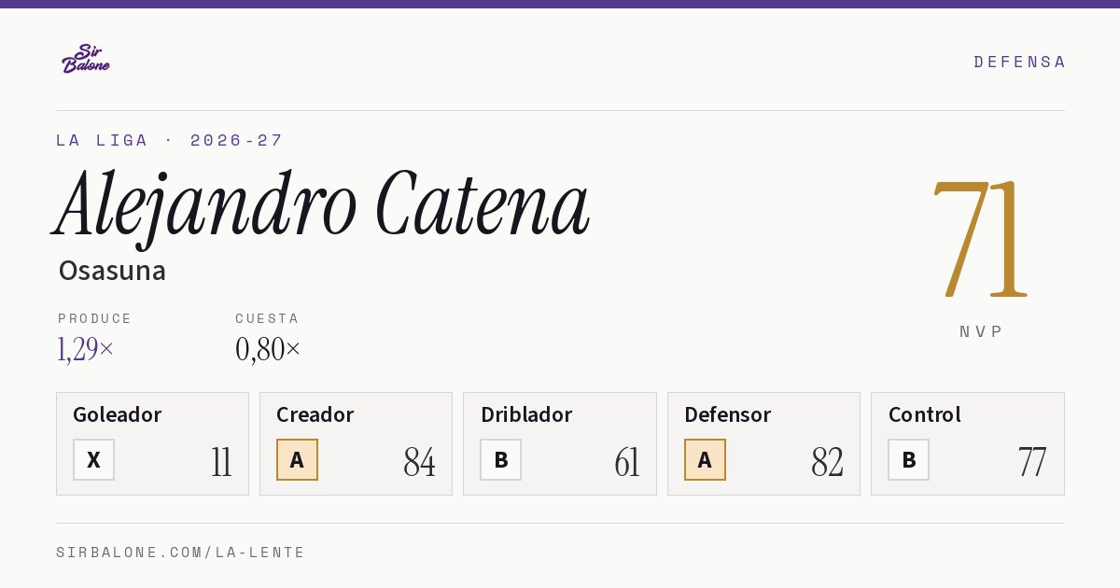Click the Creador card title
The height and width of the screenshot is (588, 1120).
pos(315,414)
